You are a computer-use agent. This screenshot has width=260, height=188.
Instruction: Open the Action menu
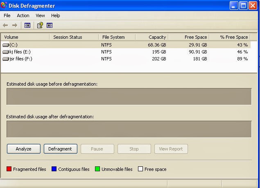[23, 15]
